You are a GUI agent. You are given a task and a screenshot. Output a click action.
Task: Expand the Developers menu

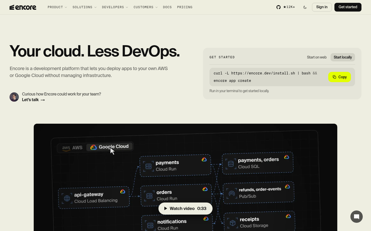pyautogui.click(x=115, y=7)
